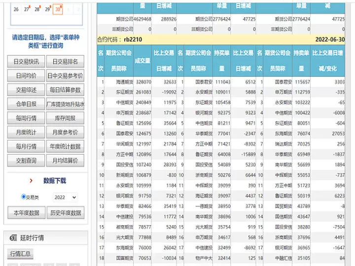Image resolution: width=355 pixels, height=266 pixels.
Task: Click change value -15889
Action: tap(248, 155)
